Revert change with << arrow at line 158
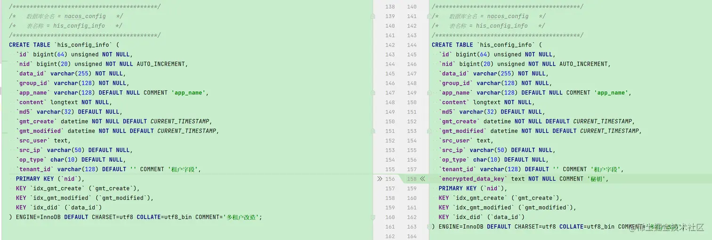Viewport: 712px width, 240px height. [x=422, y=179]
